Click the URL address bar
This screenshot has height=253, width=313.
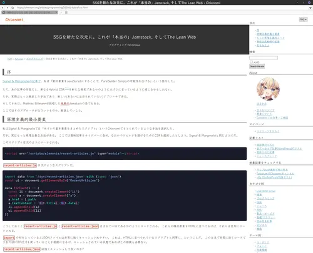pos(161,7)
